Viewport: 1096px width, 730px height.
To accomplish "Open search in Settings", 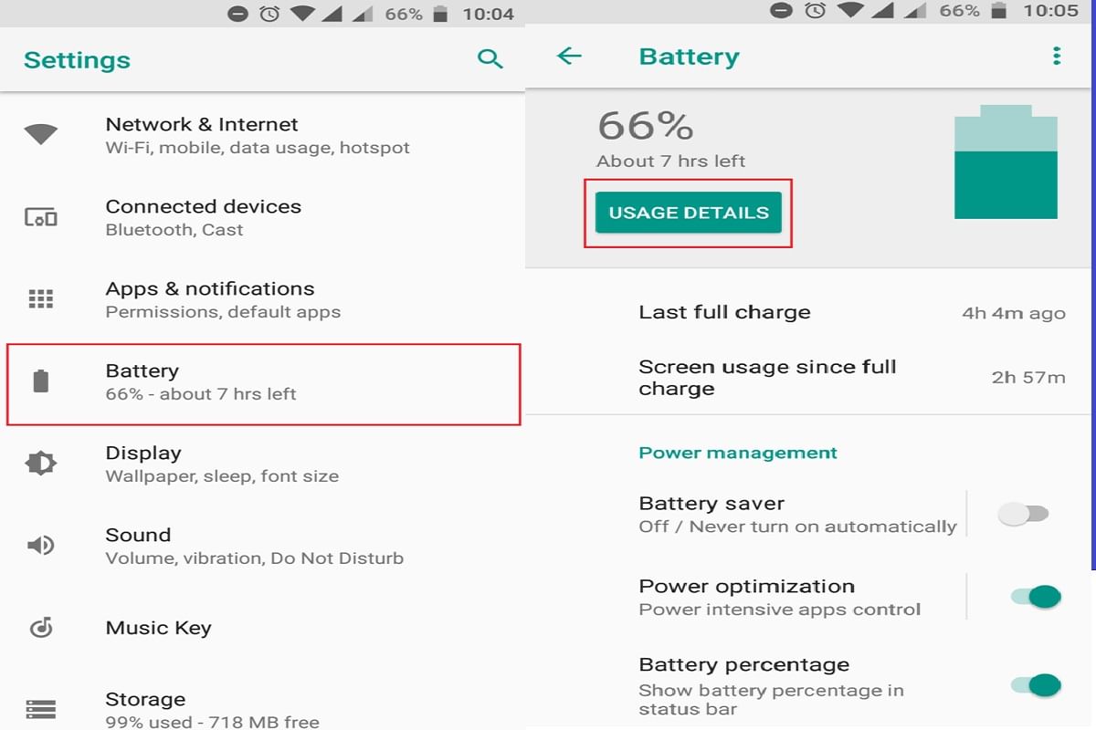I will click(490, 57).
